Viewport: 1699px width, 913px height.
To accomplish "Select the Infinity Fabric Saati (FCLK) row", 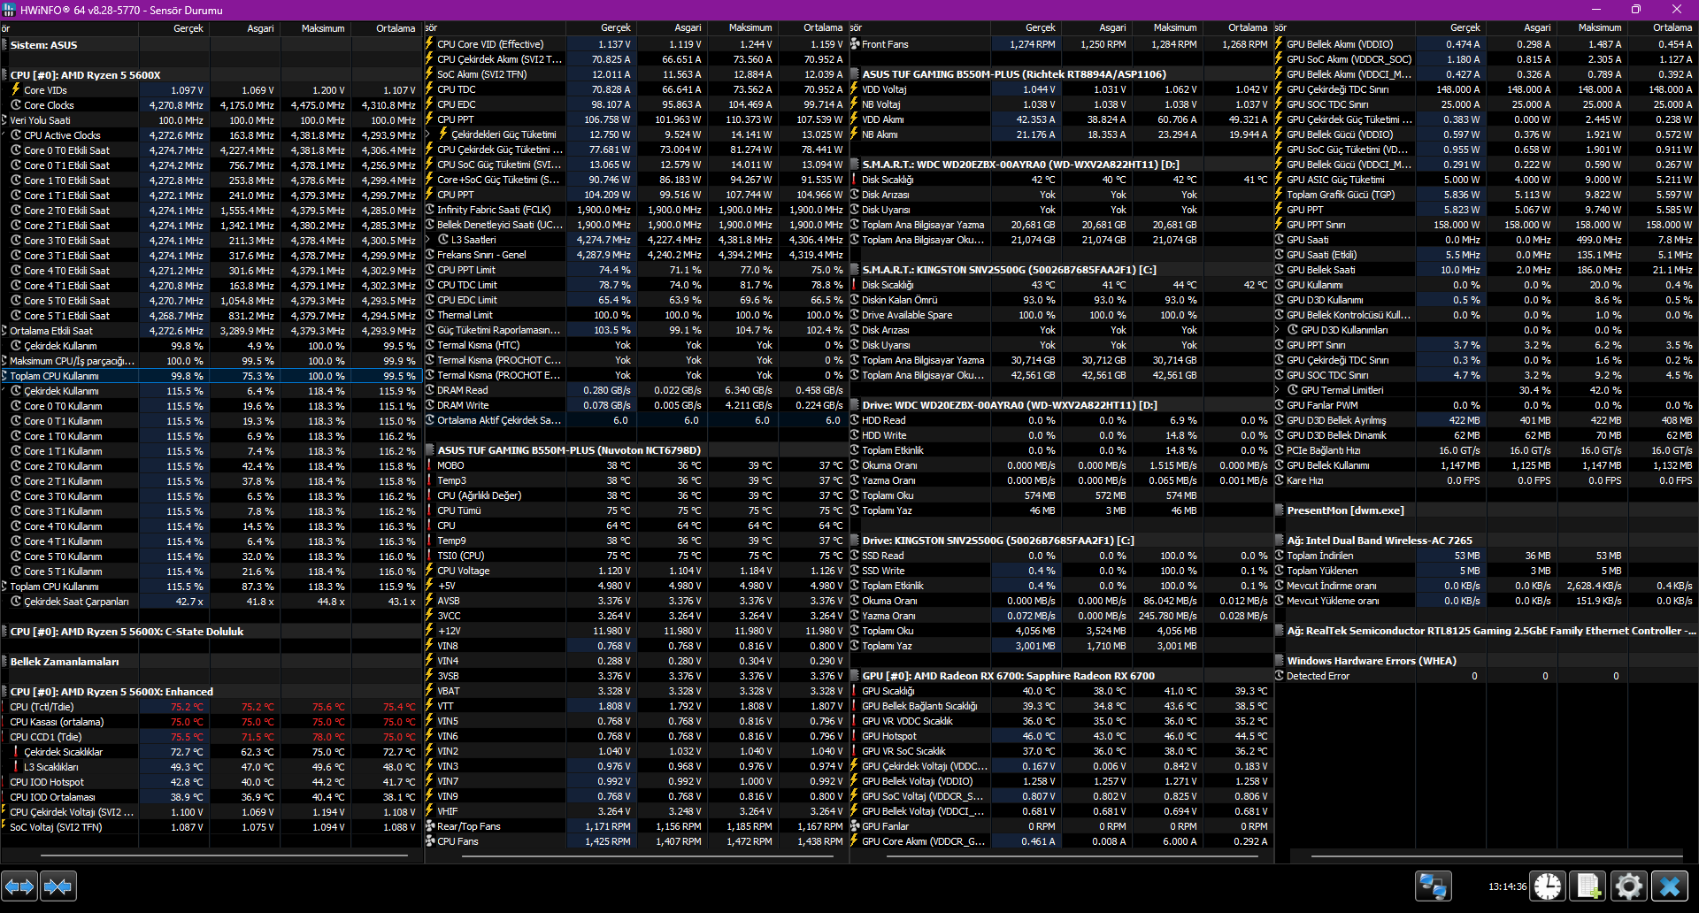I will (x=636, y=210).
